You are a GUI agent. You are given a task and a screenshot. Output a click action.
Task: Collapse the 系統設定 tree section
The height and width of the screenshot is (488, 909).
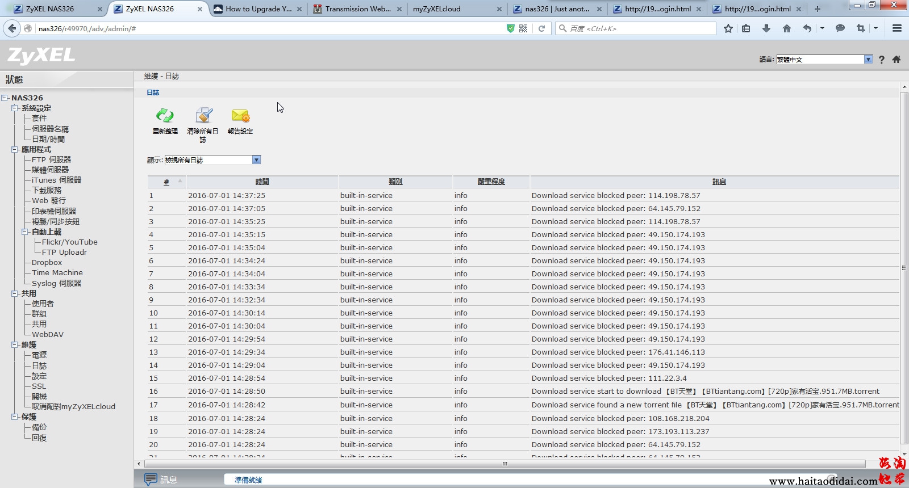click(15, 108)
